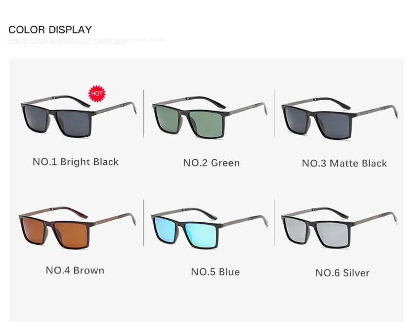Select the Bright Black sunglasses image
The width and height of the screenshot is (413, 322).
click(78, 116)
